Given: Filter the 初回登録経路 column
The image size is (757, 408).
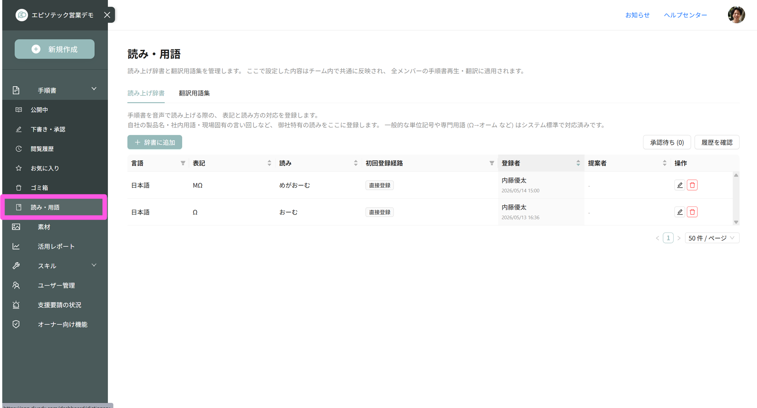Looking at the screenshot, I should click(x=491, y=163).
